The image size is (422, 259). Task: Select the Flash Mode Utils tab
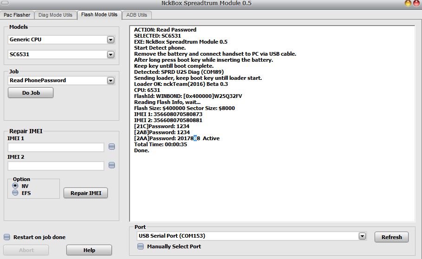(x=99, y=14)
